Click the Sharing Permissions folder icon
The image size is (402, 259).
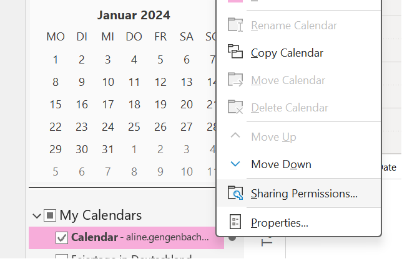pos(235,194)
